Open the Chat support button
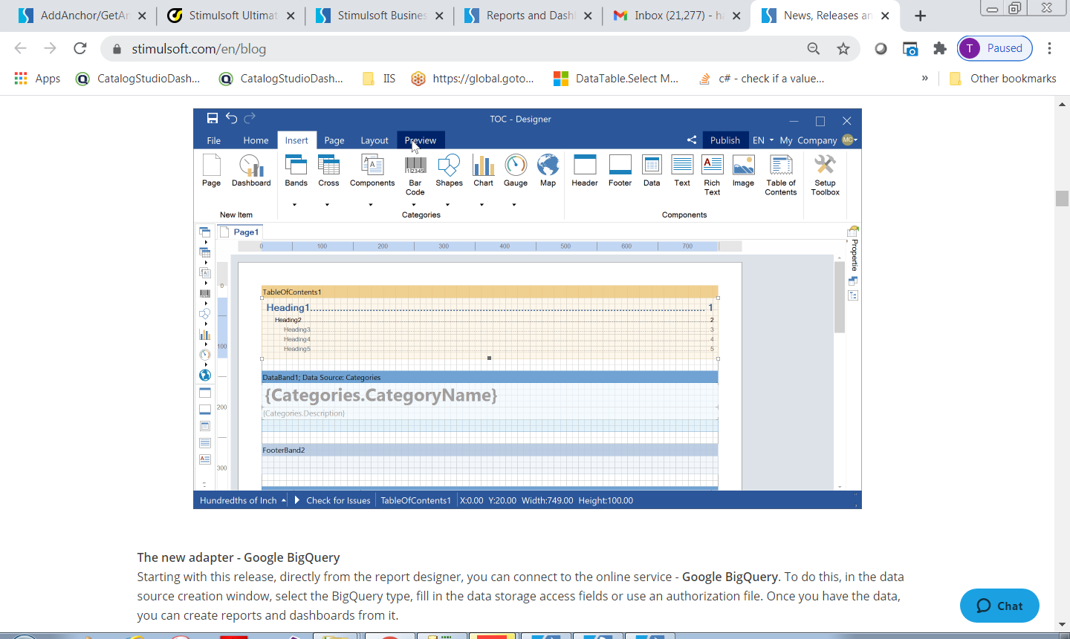Viewport: 1070px width, 639px height. pyautogui.click(x=999, y=606)
